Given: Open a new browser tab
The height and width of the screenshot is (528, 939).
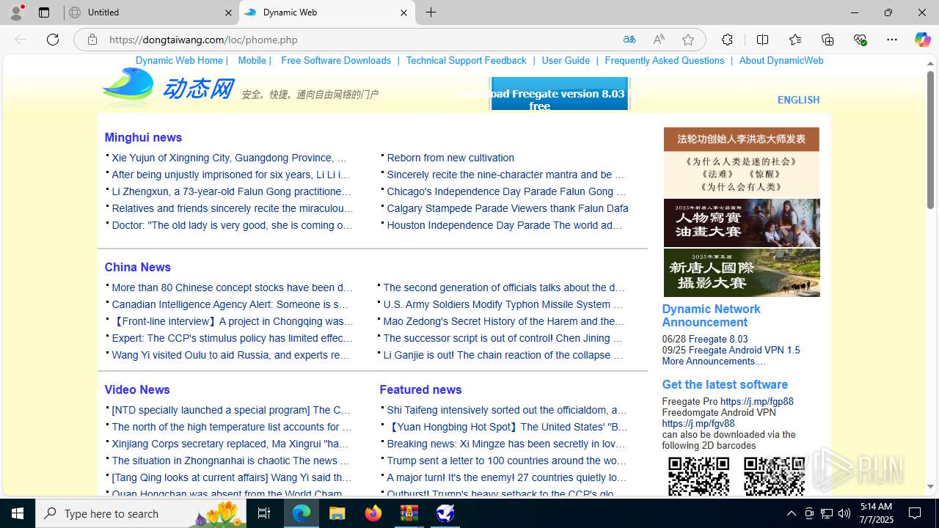Looking at the screenshot, I should [431, 12].
